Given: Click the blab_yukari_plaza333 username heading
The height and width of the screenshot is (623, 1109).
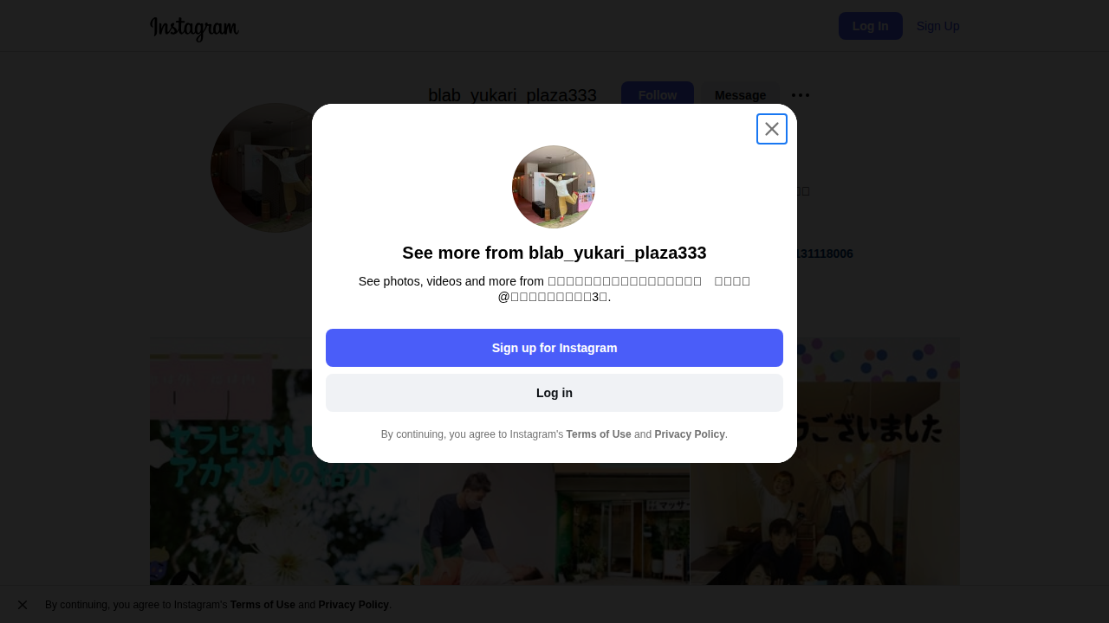Looking at the screenshot, I should pos(512,95).
